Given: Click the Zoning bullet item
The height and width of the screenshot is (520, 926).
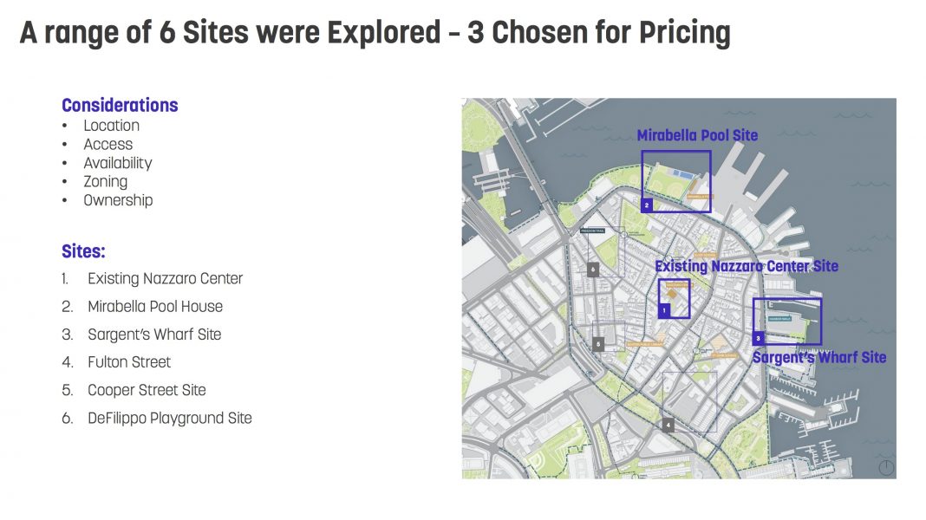Looking at the screenshot, I should 105,182.
